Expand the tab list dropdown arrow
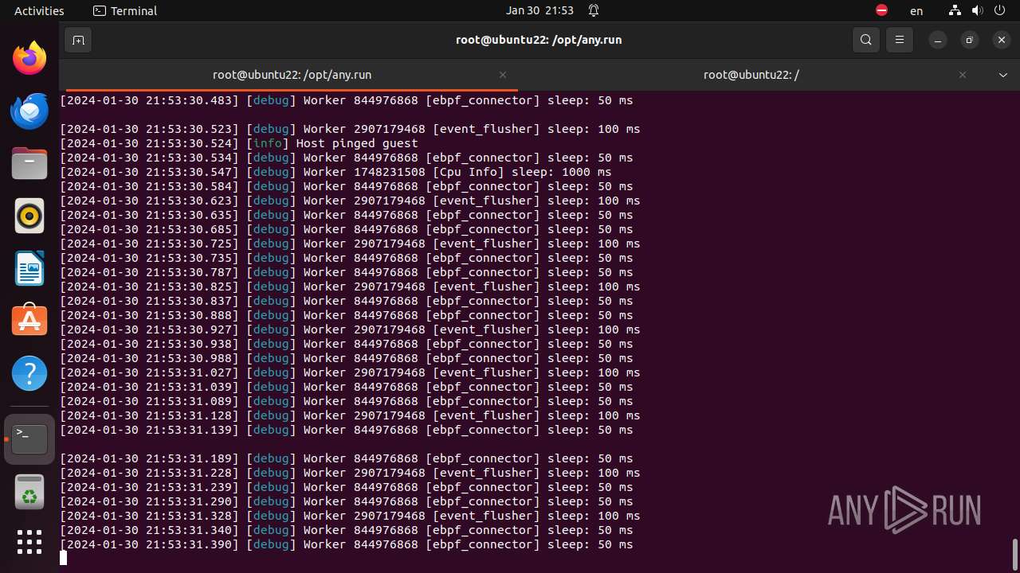The height and width of the screenshot is (573, 1020). 1003,75
